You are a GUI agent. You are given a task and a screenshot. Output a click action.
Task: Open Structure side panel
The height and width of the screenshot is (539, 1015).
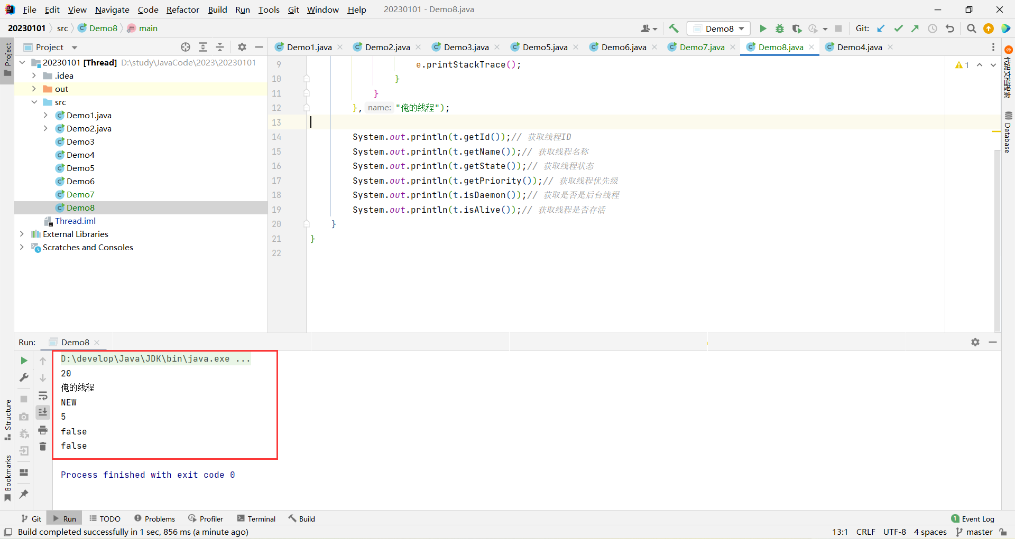(7, 420)
